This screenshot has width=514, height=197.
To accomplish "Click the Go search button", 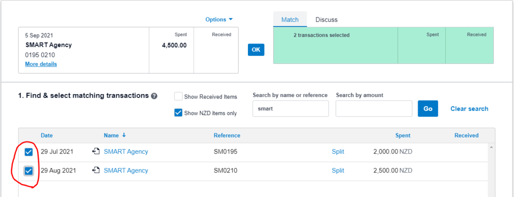I will click(428, 108).
